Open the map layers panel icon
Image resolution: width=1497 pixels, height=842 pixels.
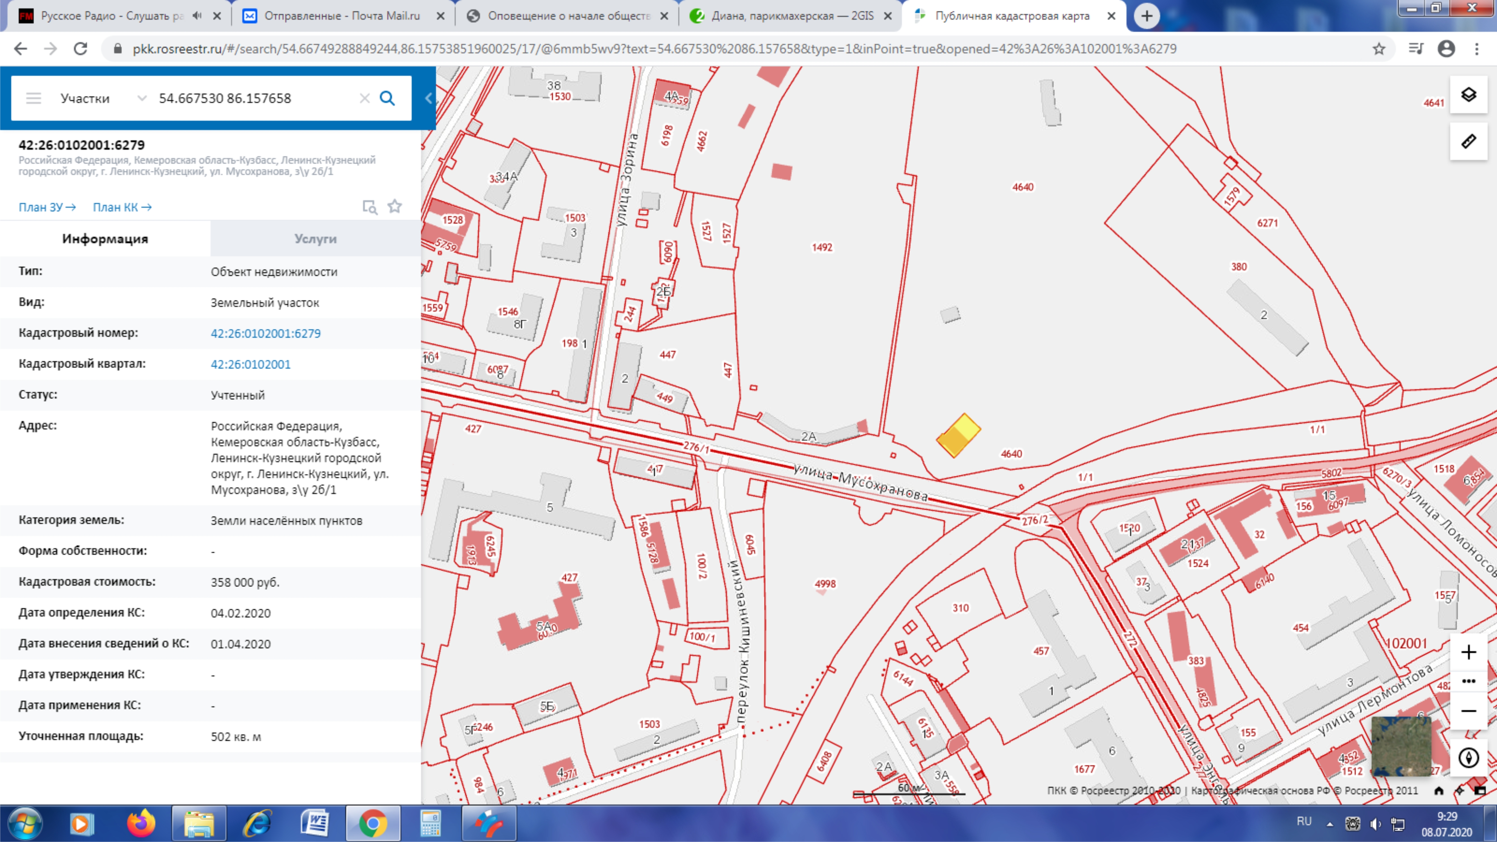1468,95
